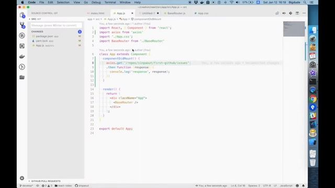Click the Wi-Fi icon in menu bar

tap(231, 2)
